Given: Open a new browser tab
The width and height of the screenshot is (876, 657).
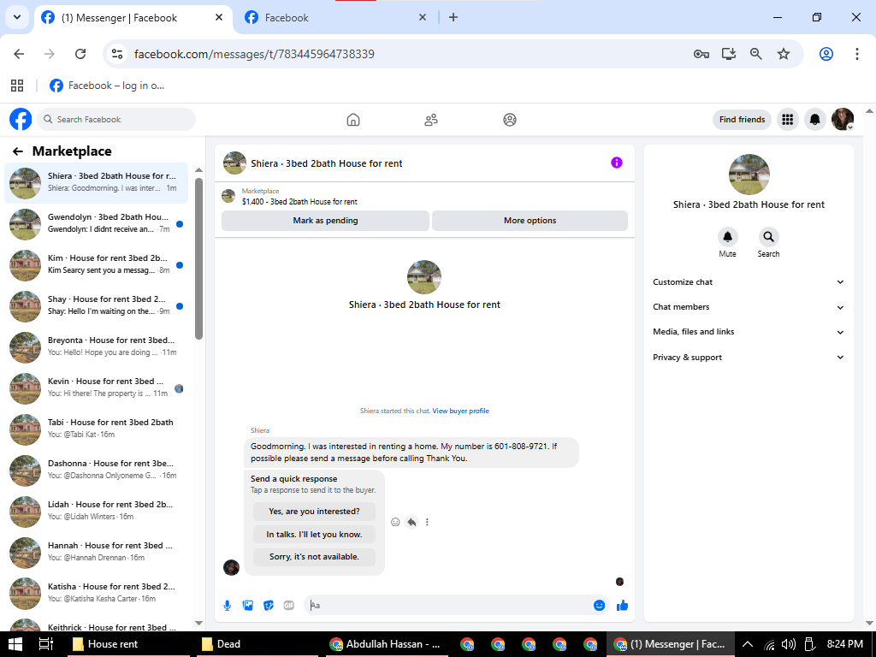Looking at the screenshot, I should pos(453,17).
